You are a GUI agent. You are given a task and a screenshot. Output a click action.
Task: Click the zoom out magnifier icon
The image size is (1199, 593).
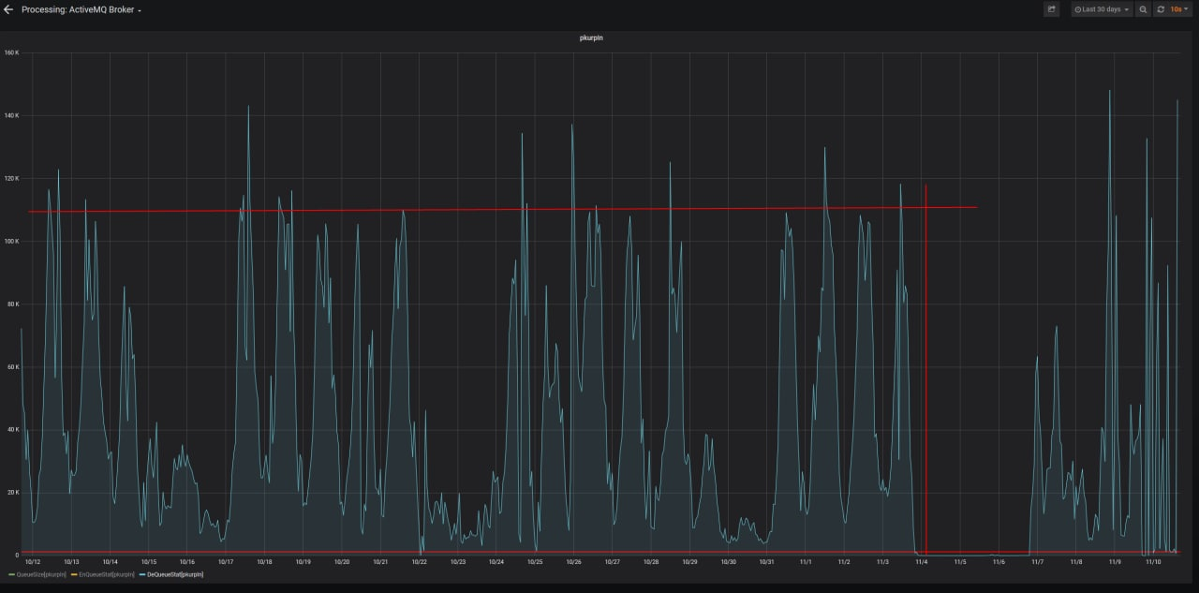pos(1143,9)
